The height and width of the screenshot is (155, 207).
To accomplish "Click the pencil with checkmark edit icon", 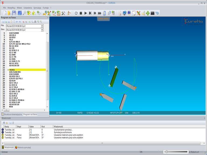I will point(49,13).
